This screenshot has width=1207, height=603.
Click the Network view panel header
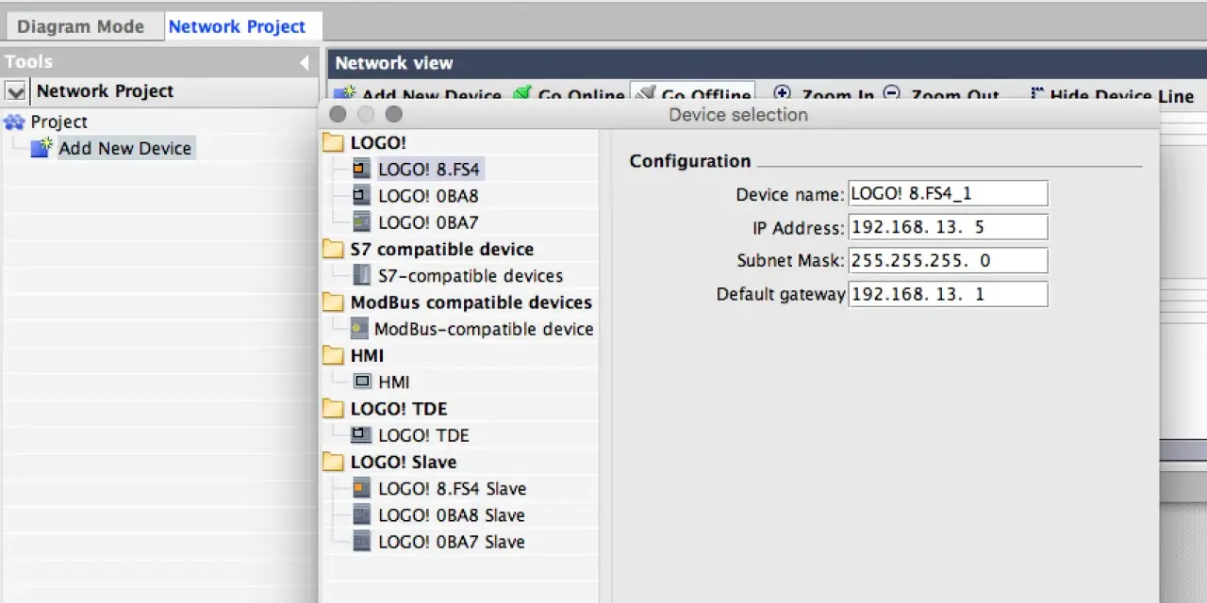click(x=394, y=63)
